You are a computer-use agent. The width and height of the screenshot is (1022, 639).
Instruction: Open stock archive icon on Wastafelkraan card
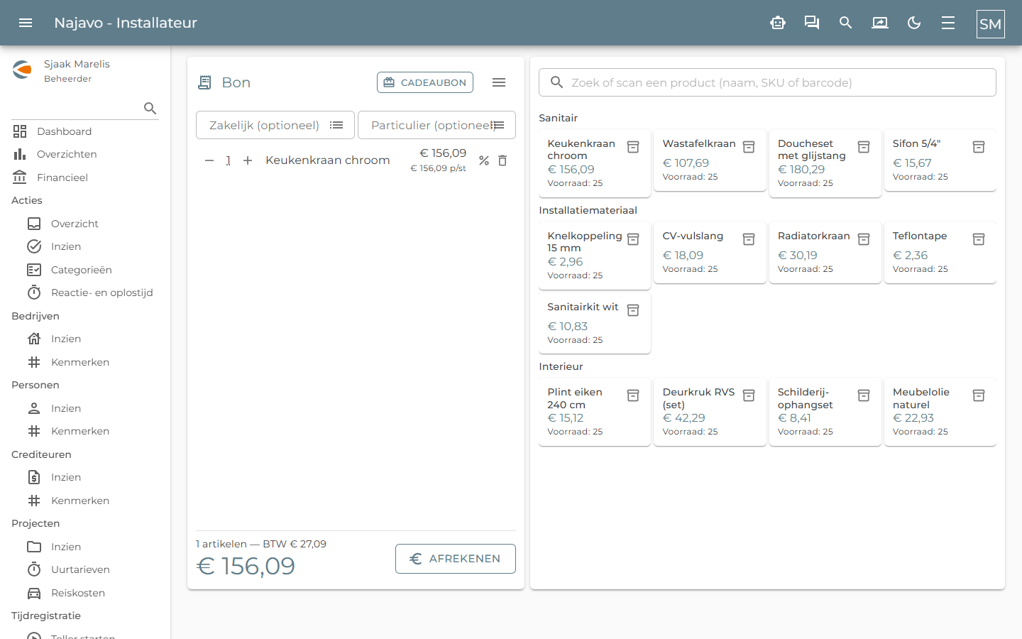[749, 147]
